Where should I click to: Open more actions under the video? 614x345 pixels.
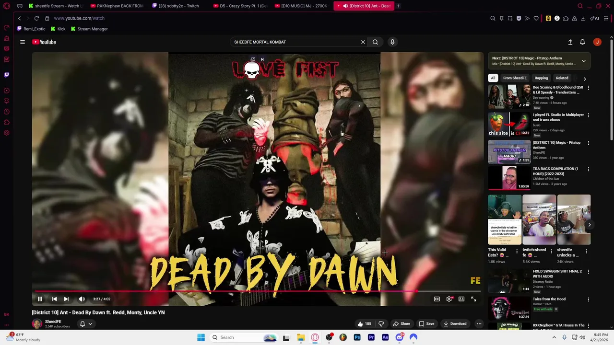[479, 324]
